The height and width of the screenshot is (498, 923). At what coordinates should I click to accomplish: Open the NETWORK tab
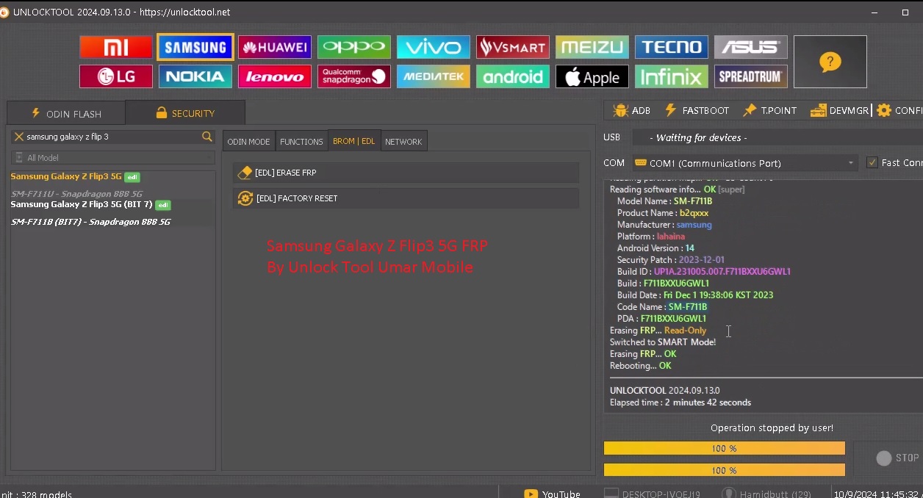(x=403, y=141)
